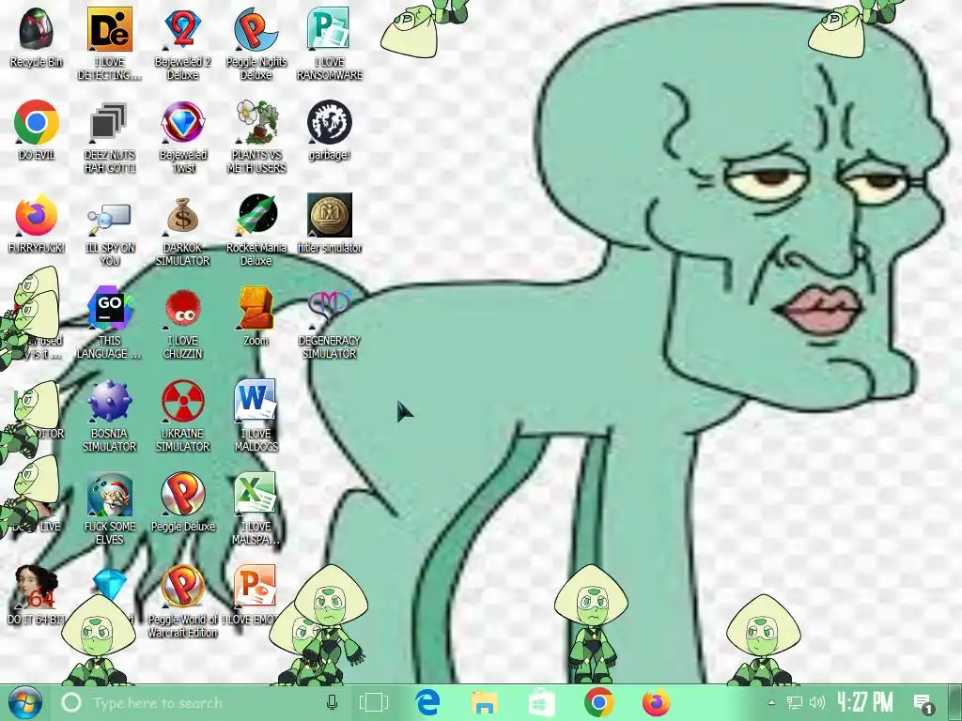
Task: Open the 'I LOVE MALDOCS' Word shortcut
Action: (x=256, y=401)
